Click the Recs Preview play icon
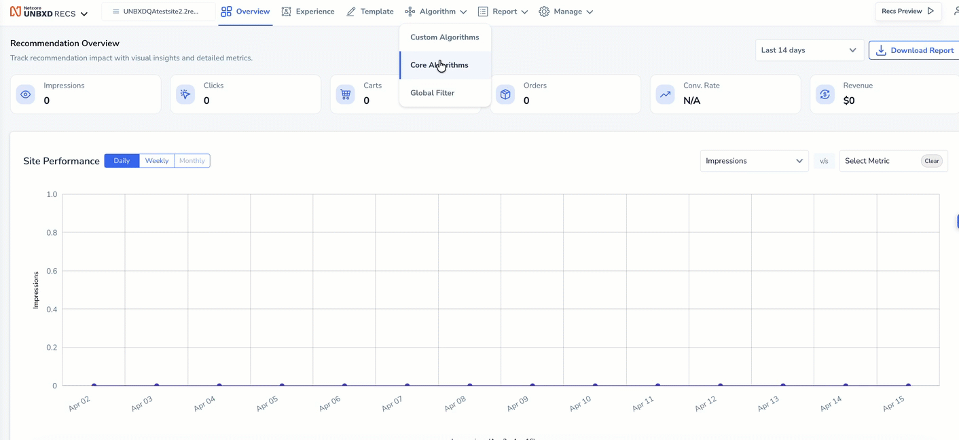959x440 pixels. [931, 11]
